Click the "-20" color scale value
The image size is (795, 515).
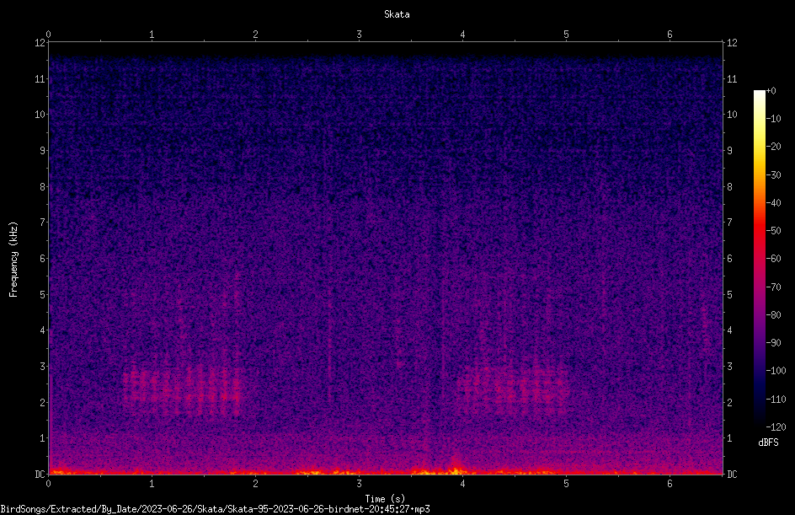click(774, 147)
